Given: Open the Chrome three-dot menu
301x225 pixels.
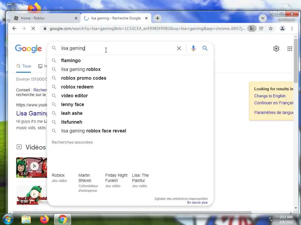Looking at the screenshot, I should [292, 28].
